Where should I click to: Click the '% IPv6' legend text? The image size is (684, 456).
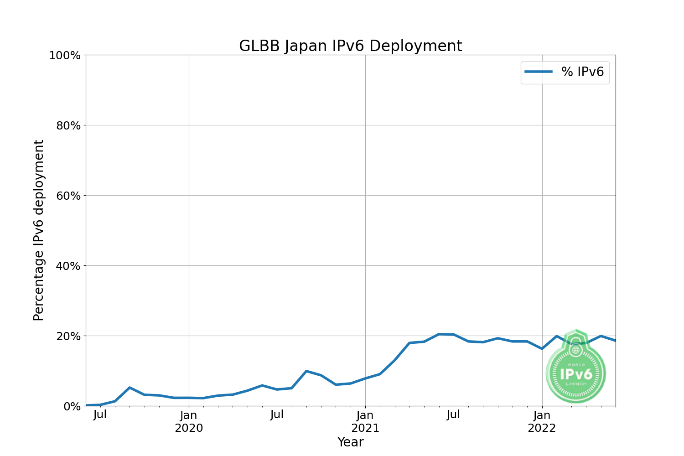[582, 72]
